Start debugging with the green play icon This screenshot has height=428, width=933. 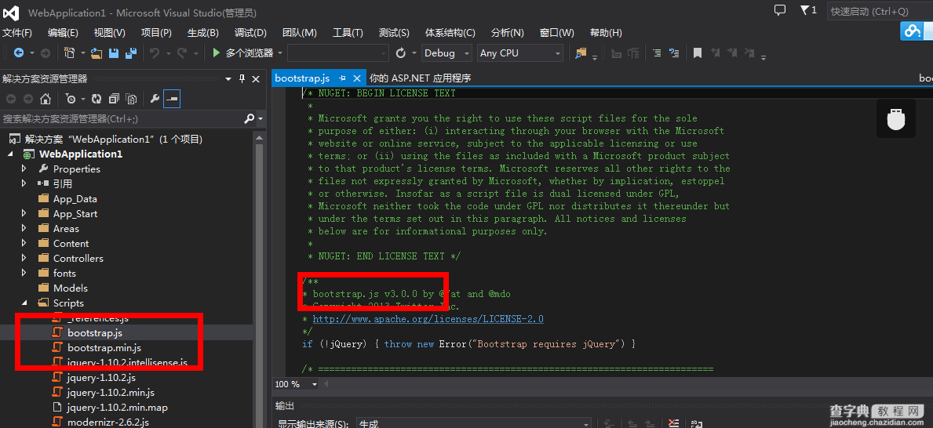(x=217, y=53)
